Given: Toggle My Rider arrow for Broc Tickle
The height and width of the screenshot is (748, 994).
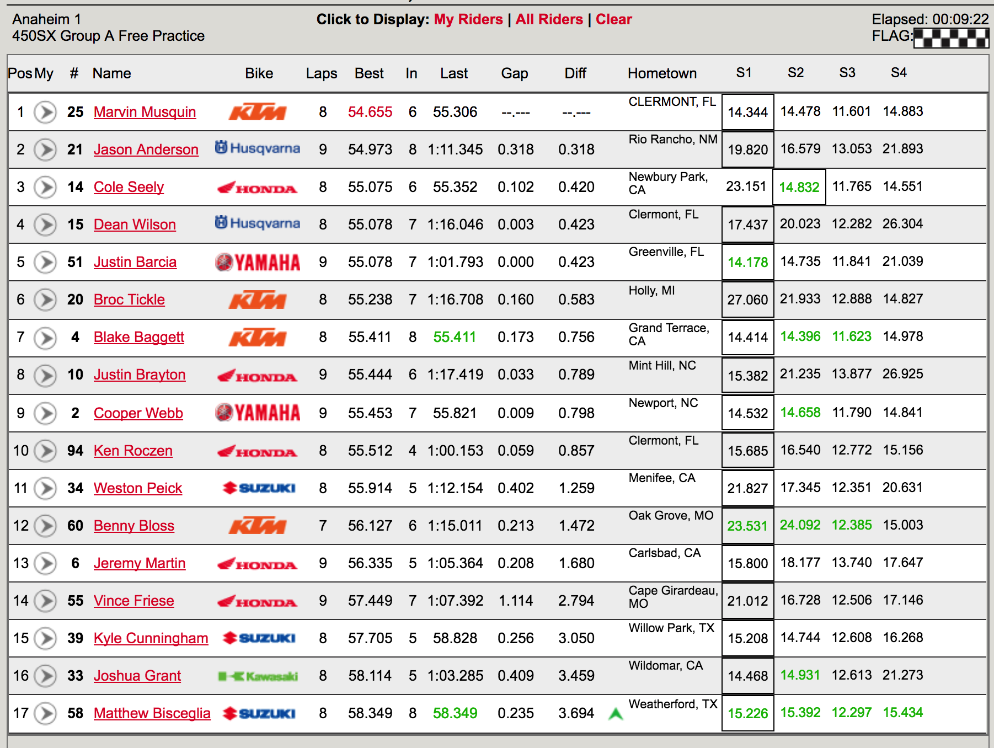Looking at the screenshot, I should [x=45, y=300].
